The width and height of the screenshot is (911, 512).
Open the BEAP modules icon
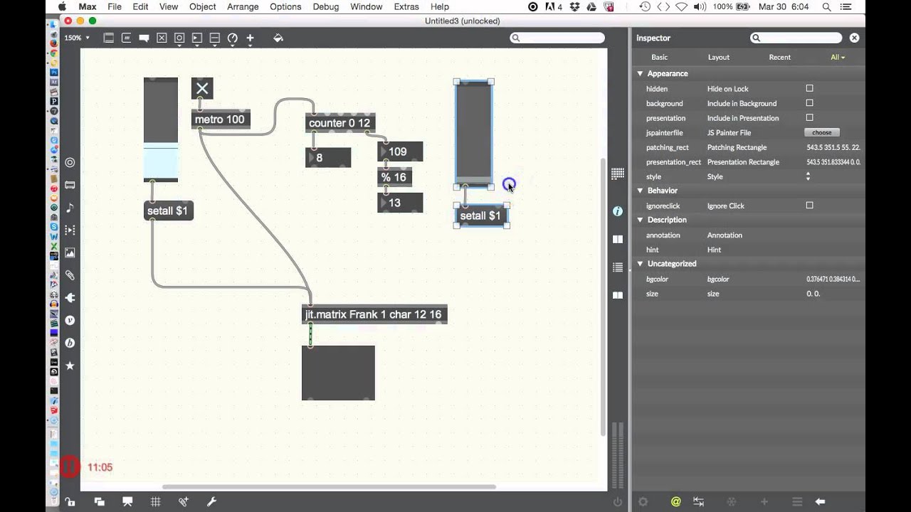coord(70,343)
